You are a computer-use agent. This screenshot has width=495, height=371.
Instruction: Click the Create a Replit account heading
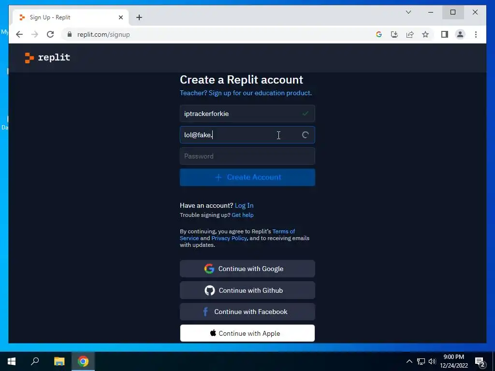coord(242,80)
